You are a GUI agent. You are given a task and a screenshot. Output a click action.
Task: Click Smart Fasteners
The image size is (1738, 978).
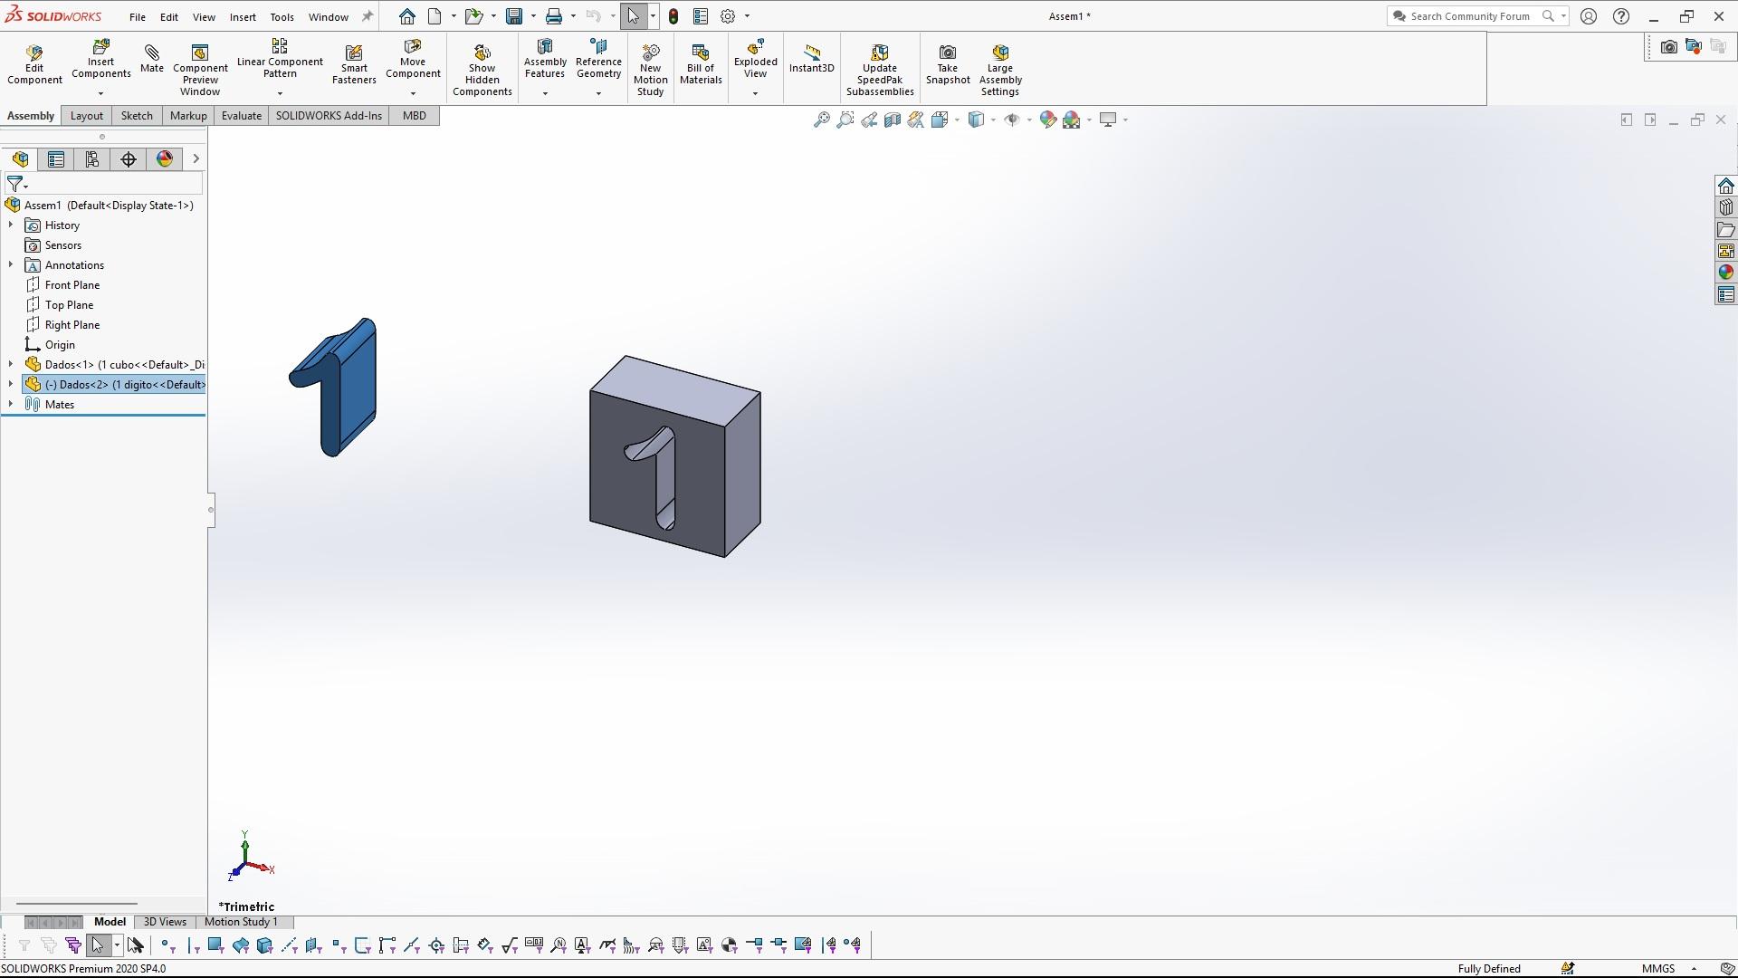tap(354, 64)
